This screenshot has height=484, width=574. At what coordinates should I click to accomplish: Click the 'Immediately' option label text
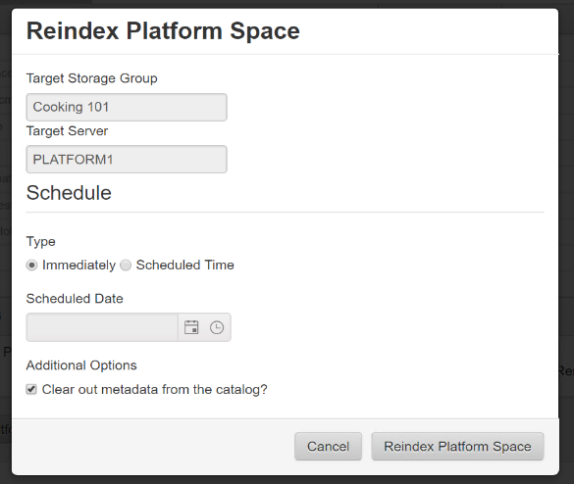click(78, 266)
